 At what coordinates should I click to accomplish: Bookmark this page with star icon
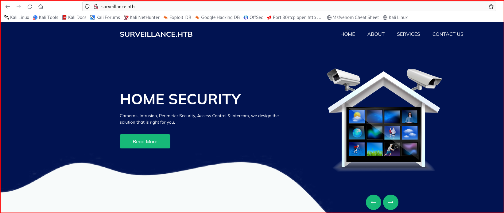click(491, 6)
